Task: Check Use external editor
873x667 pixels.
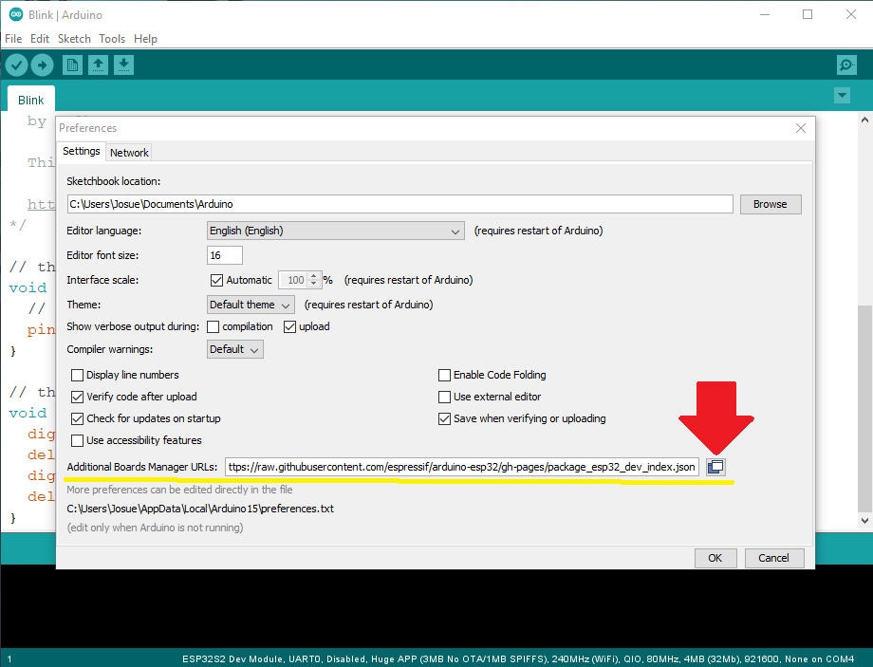Action: [444, 397]
